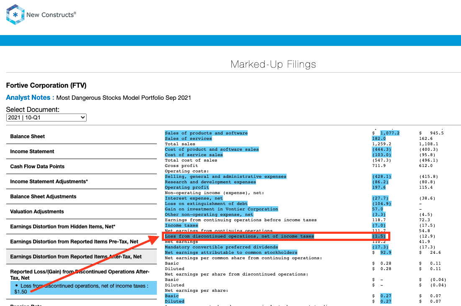
Task: Click the 'Fortive Corporation (FTV)' heading
Action: [x=46, y=86]
